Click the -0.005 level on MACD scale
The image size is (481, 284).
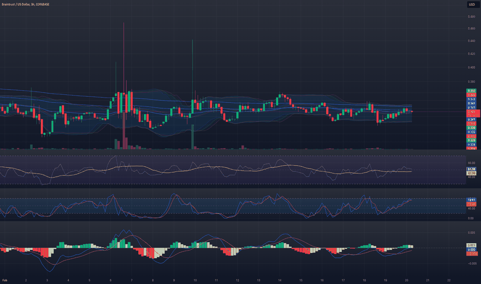coord(472,263)
